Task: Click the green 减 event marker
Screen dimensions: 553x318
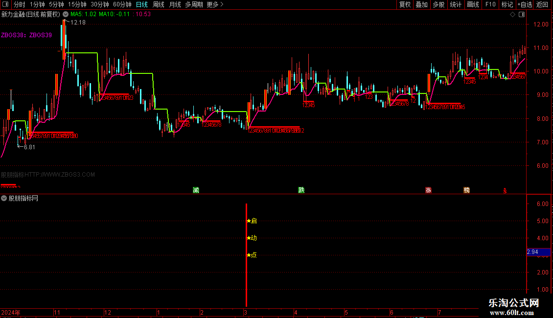Action: tap(196, 190)
